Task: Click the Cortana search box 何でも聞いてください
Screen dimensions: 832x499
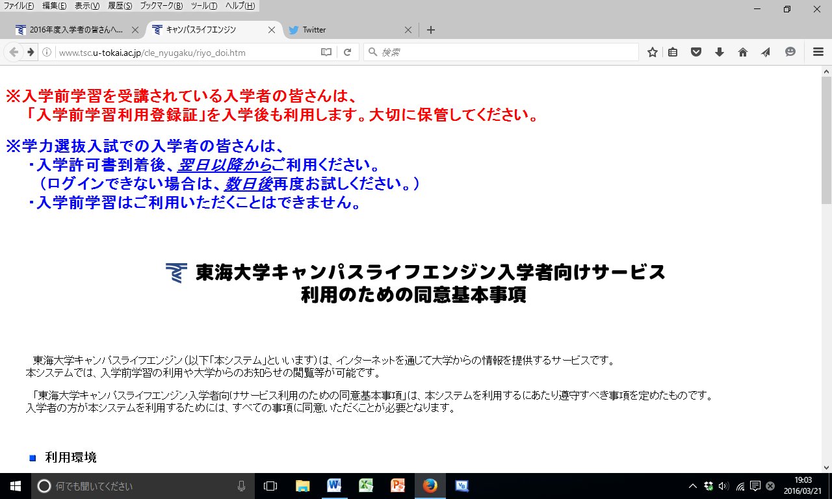Action: [142, 486]
